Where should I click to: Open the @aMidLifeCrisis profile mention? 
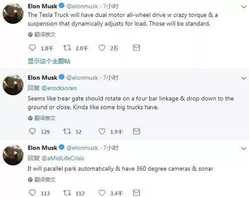tap(63, 158)
